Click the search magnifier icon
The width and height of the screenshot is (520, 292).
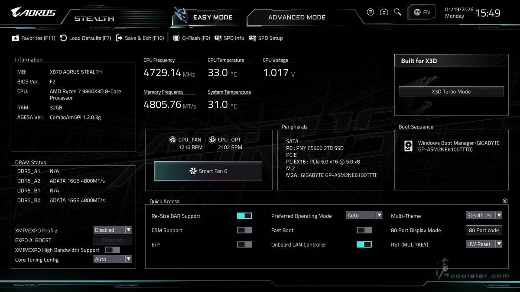(397, 12)
